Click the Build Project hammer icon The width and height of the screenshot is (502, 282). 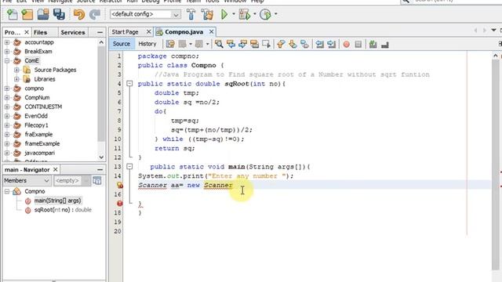[191, 14]
